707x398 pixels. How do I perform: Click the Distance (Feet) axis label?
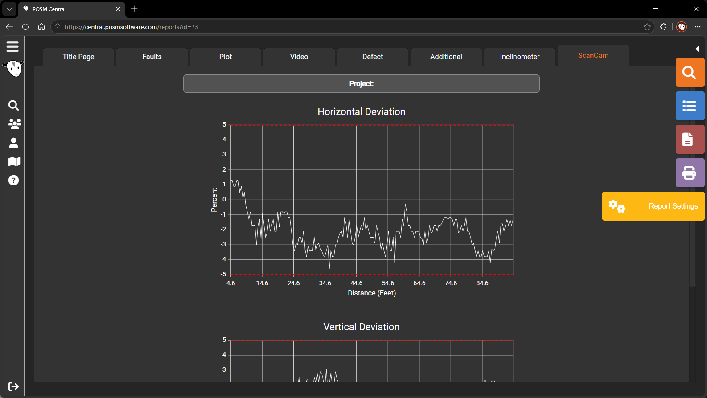click(372, 293)
